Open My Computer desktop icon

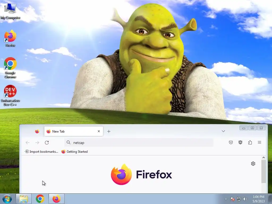10,11
